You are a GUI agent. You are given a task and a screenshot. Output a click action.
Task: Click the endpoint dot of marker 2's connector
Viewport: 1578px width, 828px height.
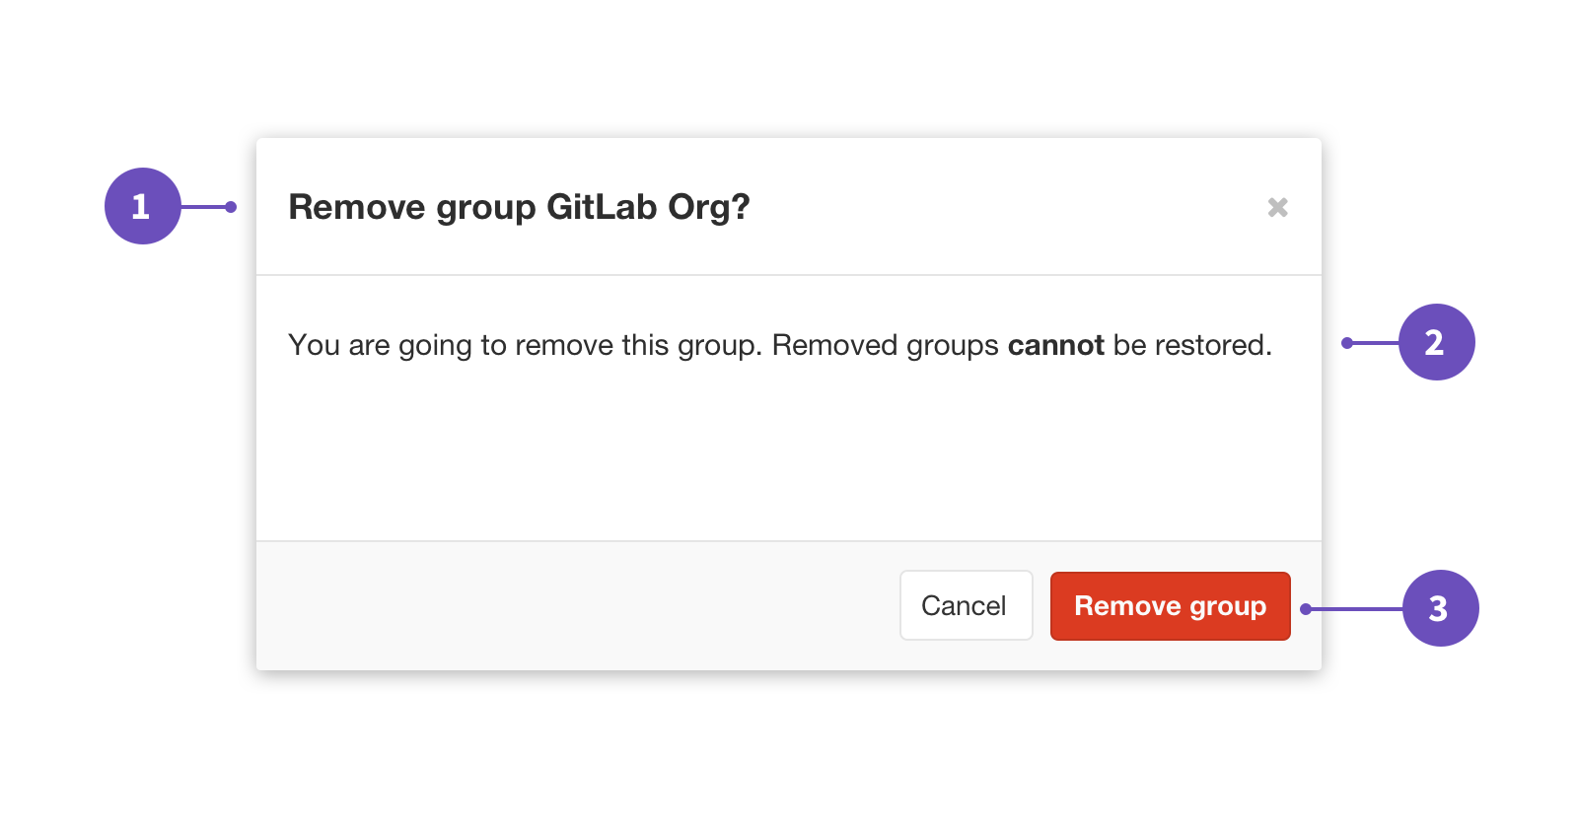tap(1347, 343)
